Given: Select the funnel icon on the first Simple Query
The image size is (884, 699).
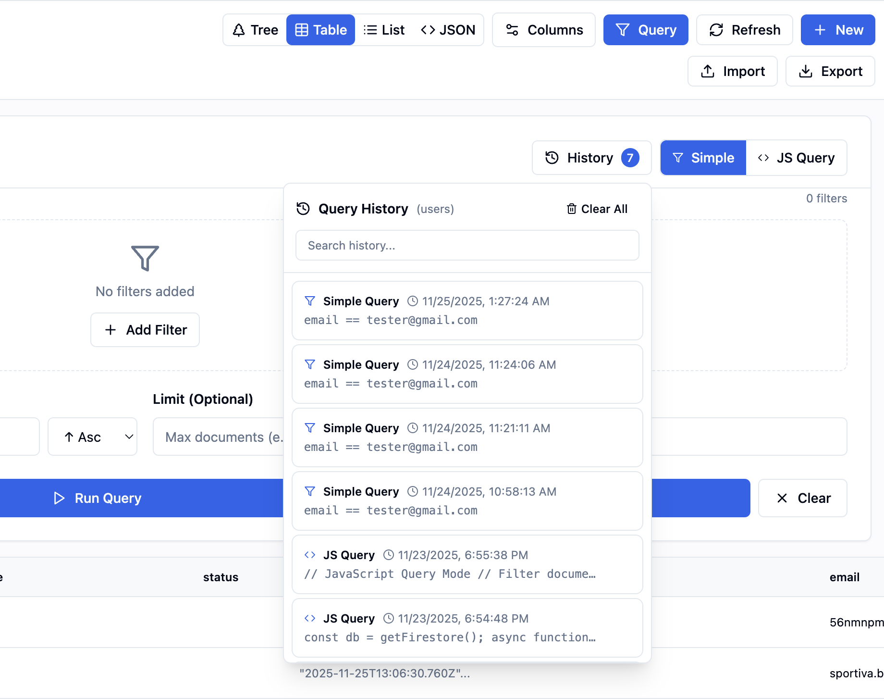Looking at the screenshot, I should point(310,301).
